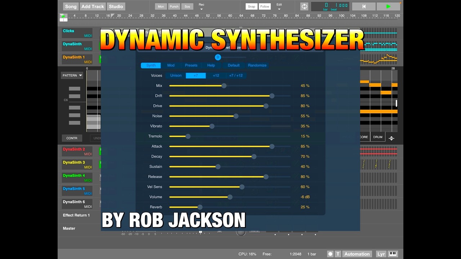The image size is (461, 259).
Task: Click the 'CPU: 16%' status text
Action: (247, 254)
